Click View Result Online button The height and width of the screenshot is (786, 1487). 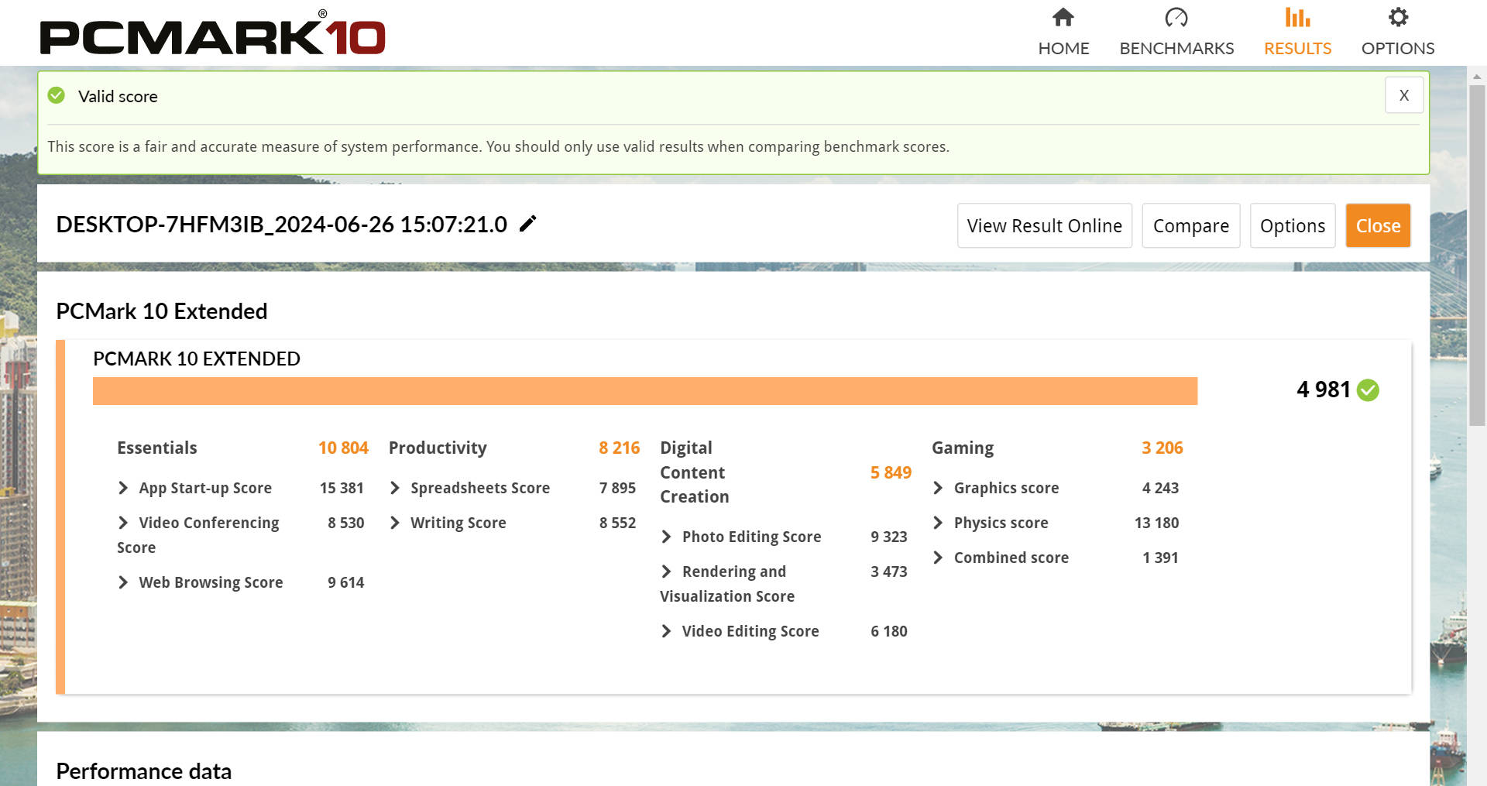pyautogui.click(x=1044, y=225)
